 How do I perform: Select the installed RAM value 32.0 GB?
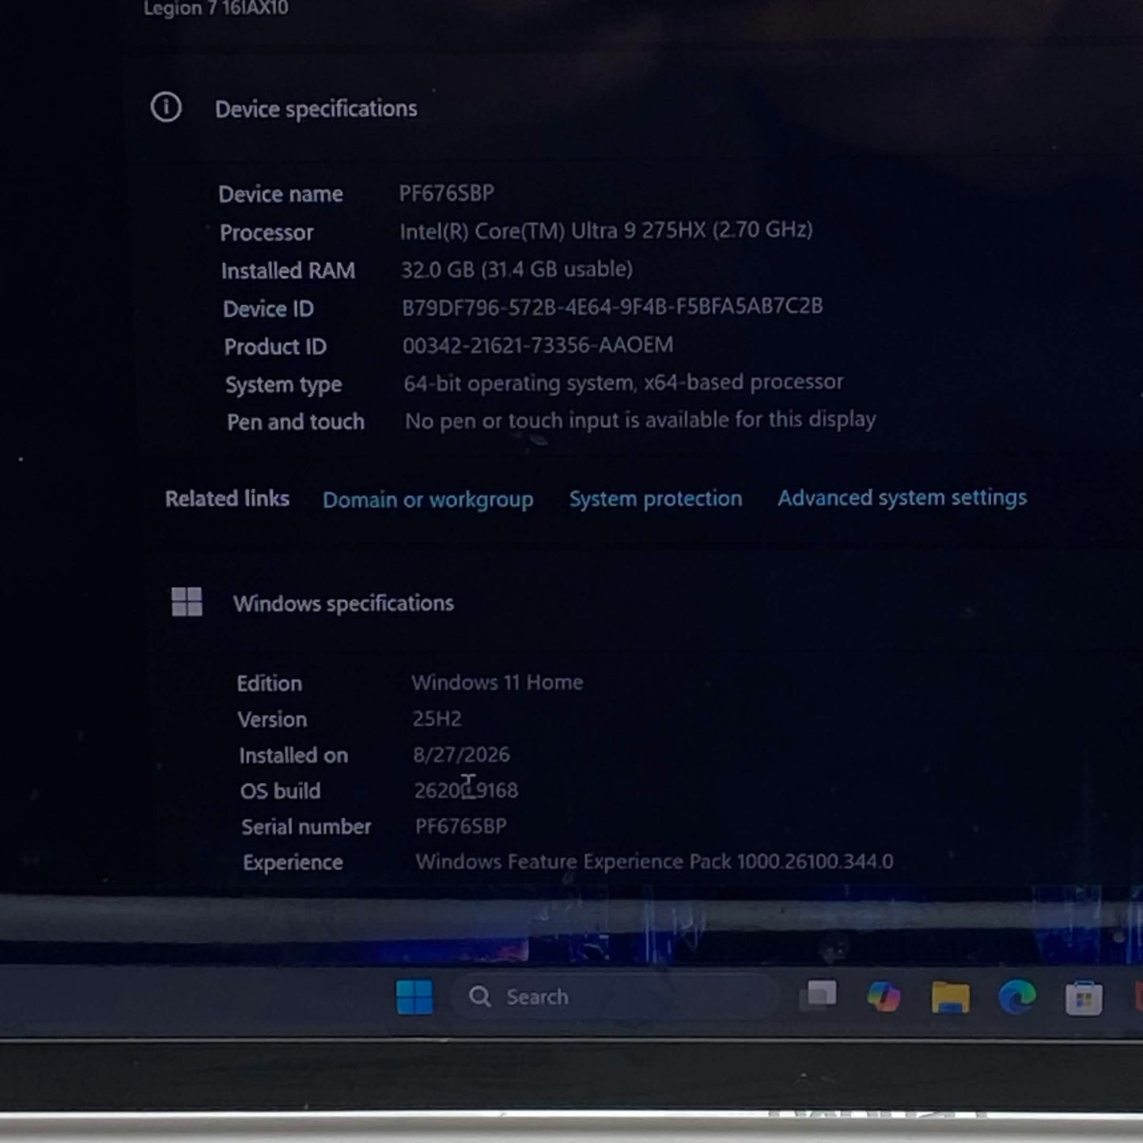coord(517,269)
